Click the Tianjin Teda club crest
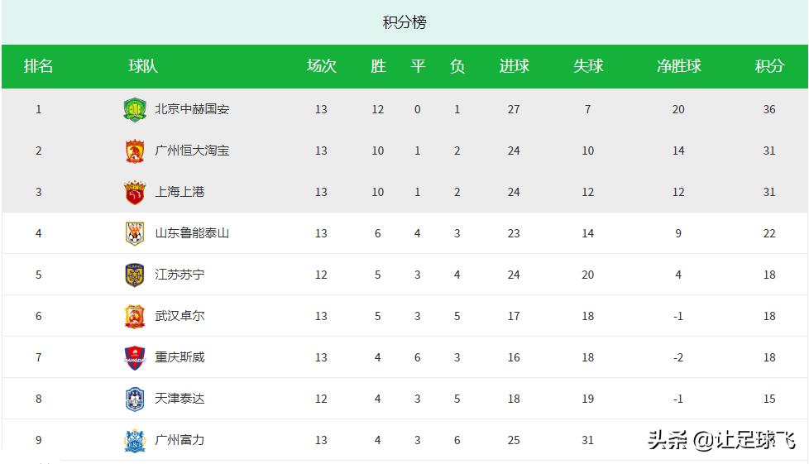 pos(134,399)
